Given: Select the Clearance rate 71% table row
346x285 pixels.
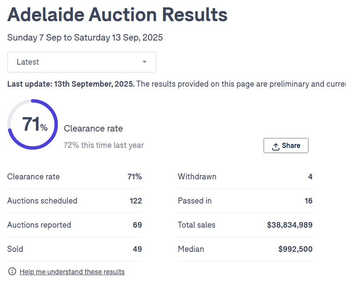Looking at the screenshot, I should pos(74,177).
